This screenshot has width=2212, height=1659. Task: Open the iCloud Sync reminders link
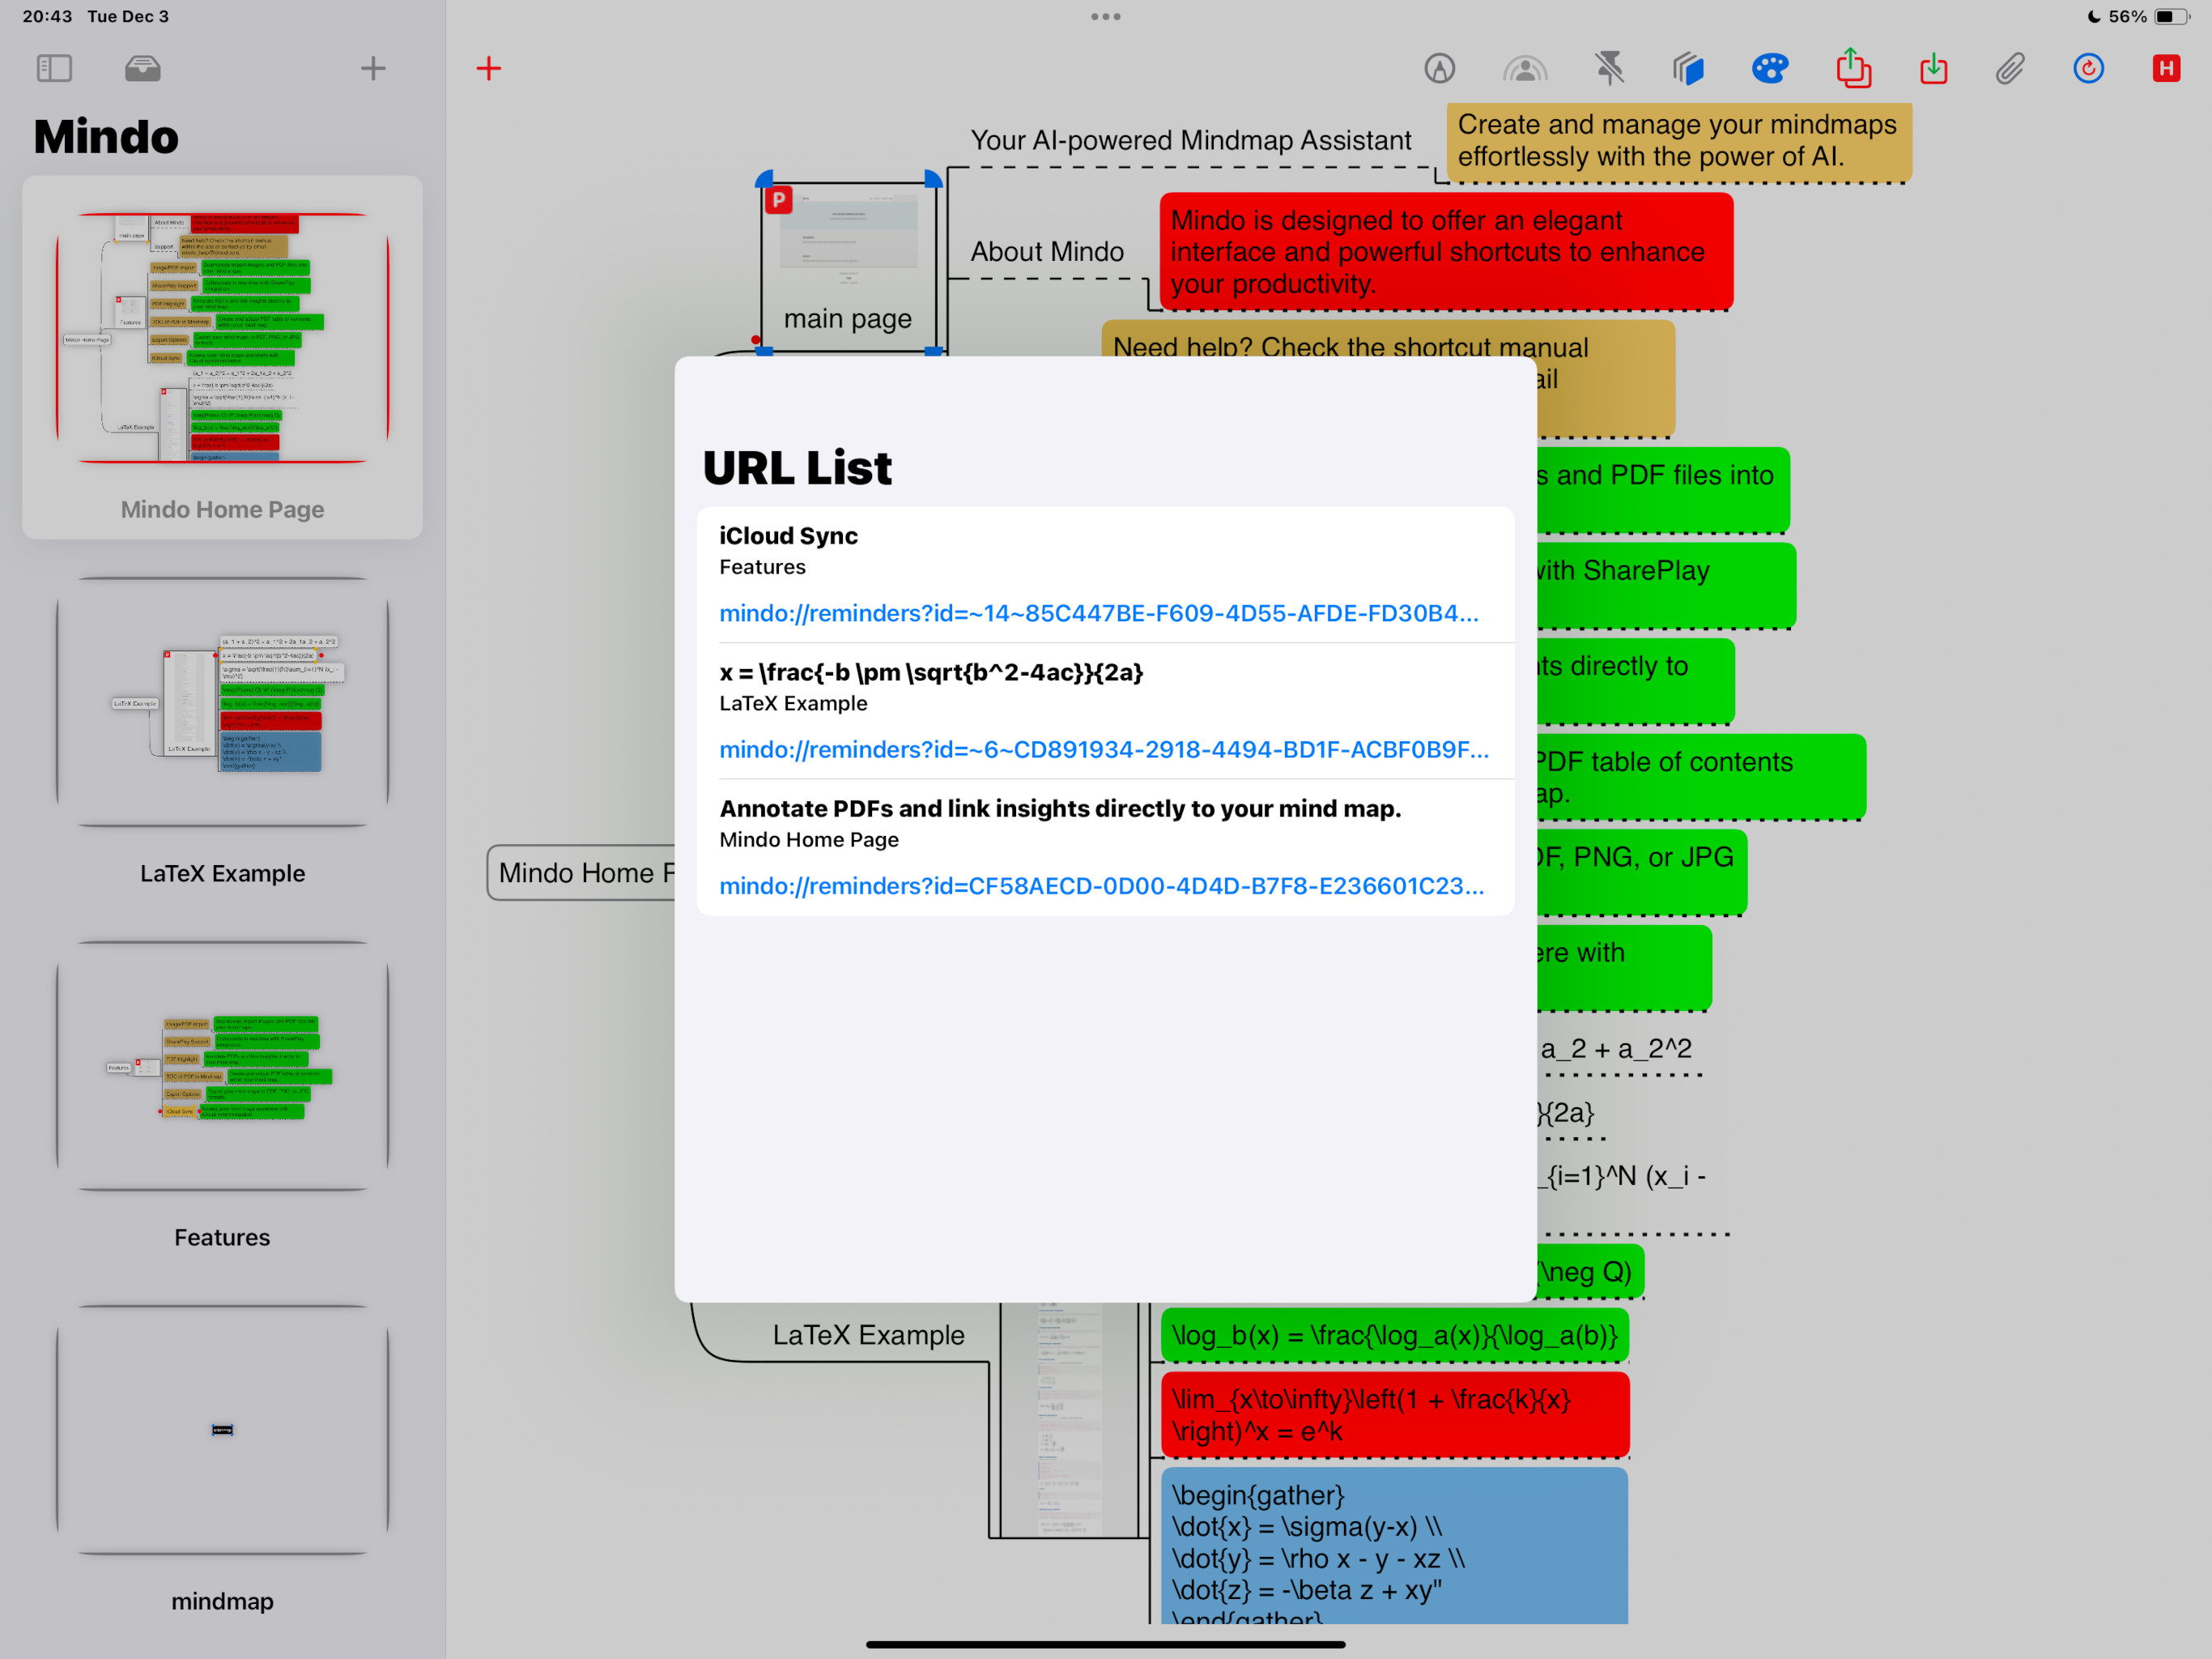pos(1098,613)
